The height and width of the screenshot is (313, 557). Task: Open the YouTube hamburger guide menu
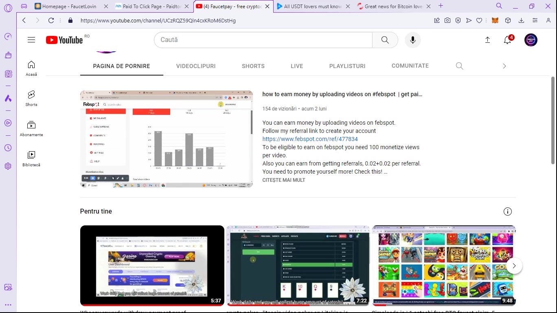click(31, 40)
